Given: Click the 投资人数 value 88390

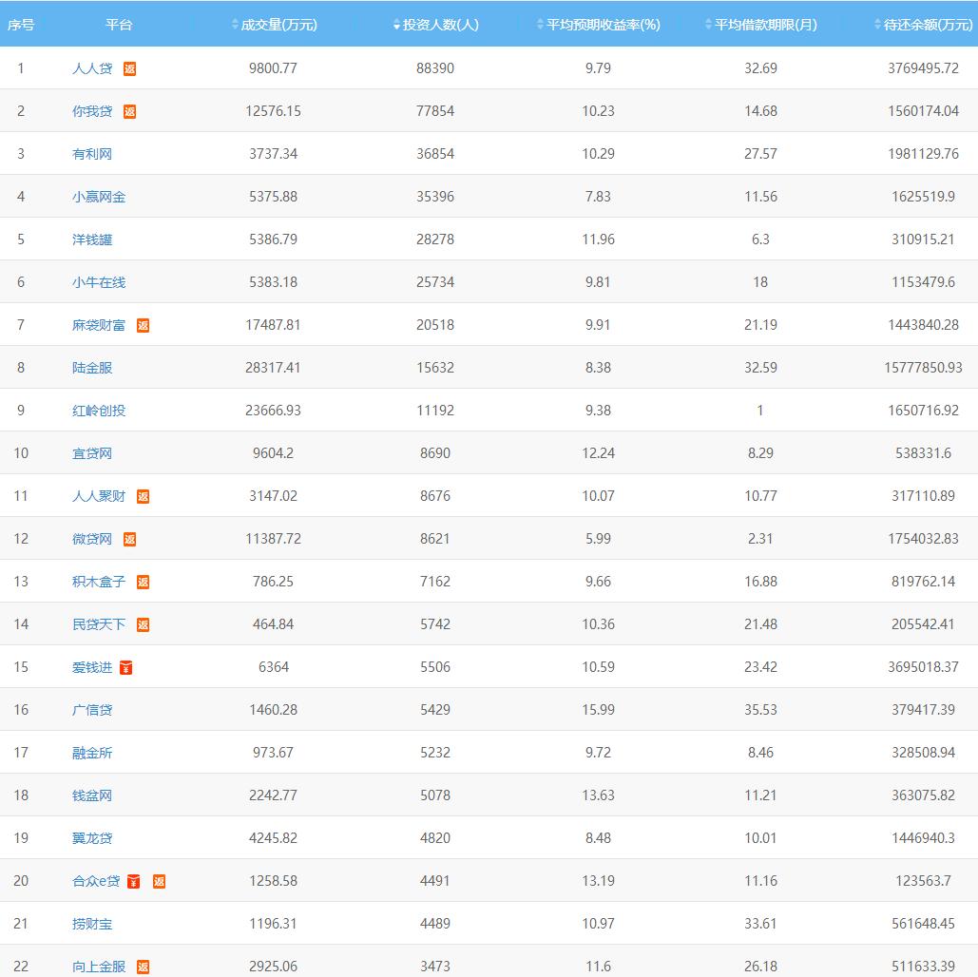Looking at the screenshot, I should click(435, 68).
